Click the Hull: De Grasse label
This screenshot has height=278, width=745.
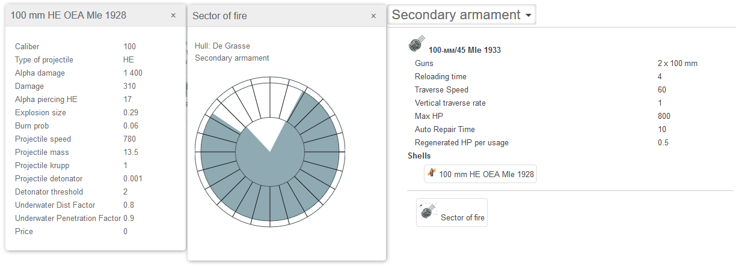click(x=222, y=46)
